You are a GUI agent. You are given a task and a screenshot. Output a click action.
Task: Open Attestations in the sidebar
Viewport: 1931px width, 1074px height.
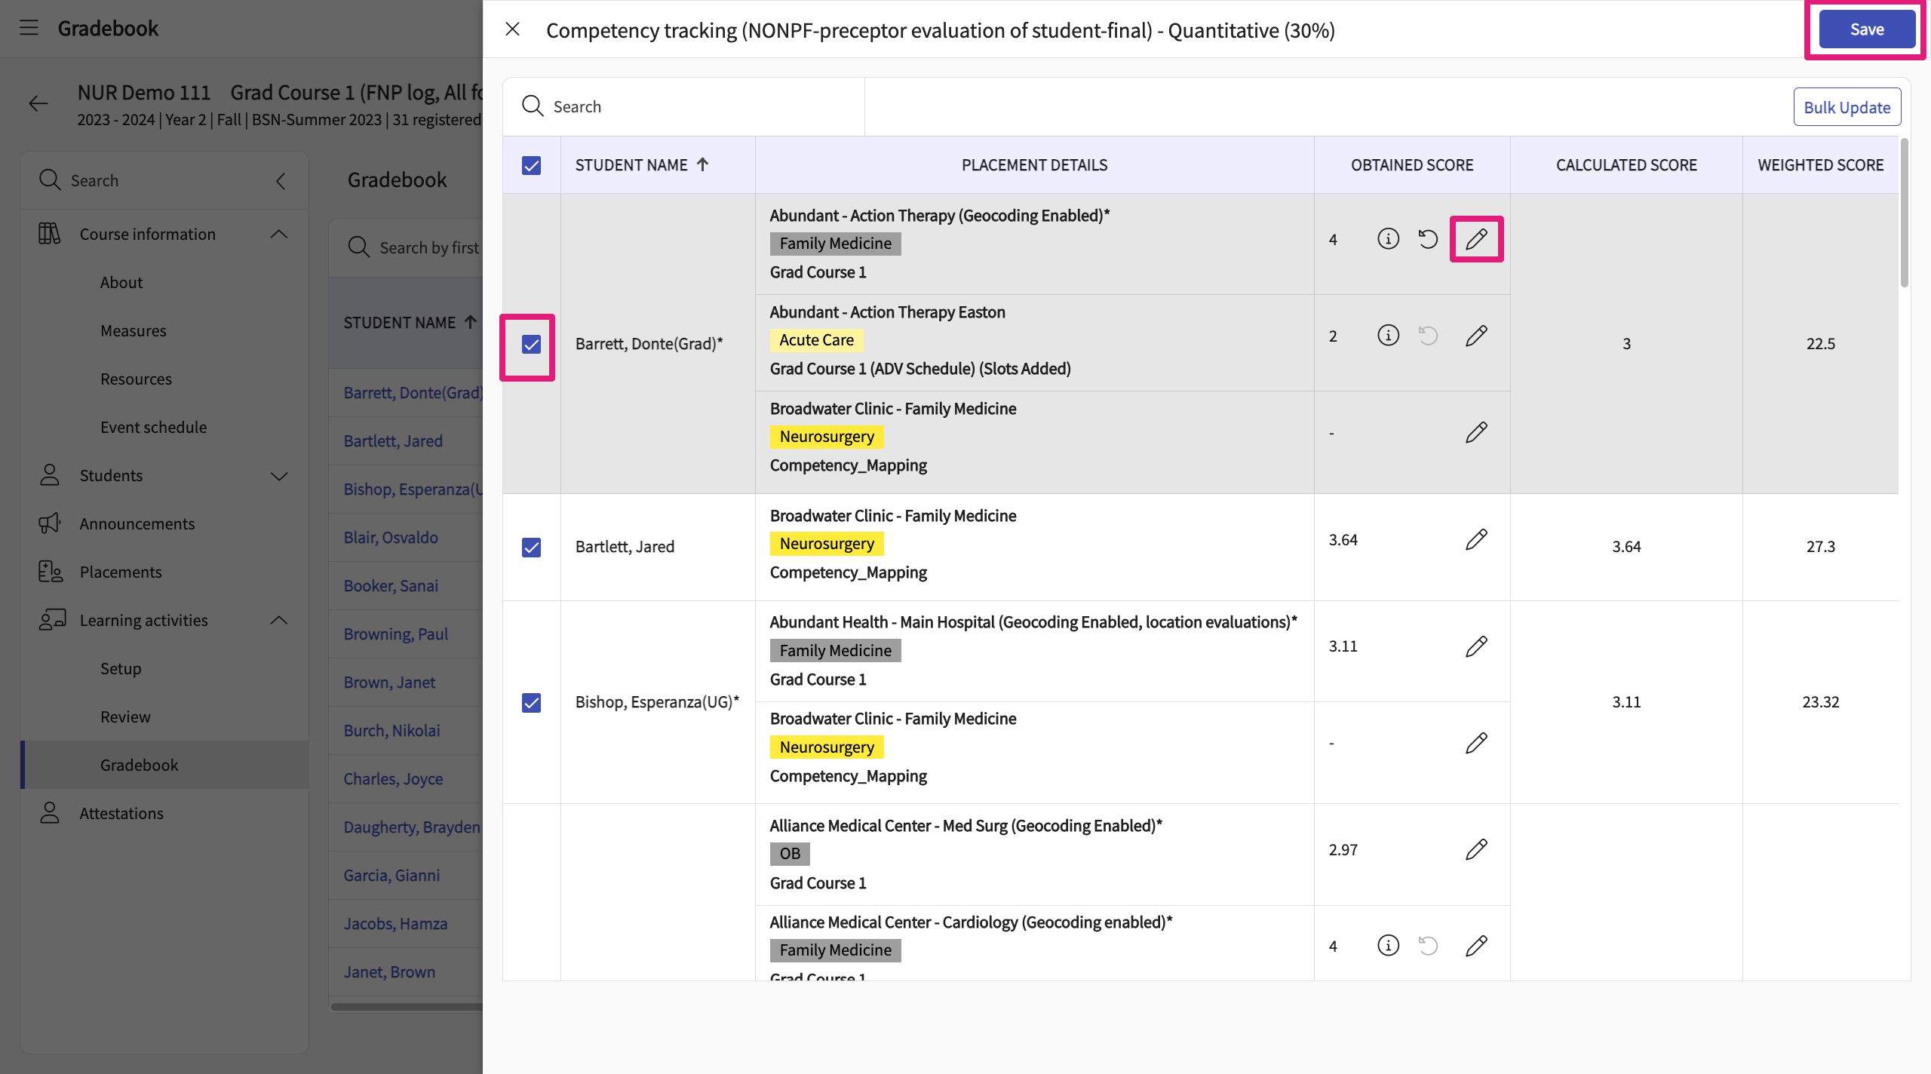121,813
